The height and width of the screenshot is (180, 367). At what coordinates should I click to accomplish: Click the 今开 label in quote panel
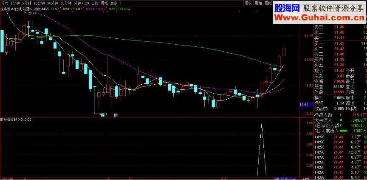tap(350, 71)
